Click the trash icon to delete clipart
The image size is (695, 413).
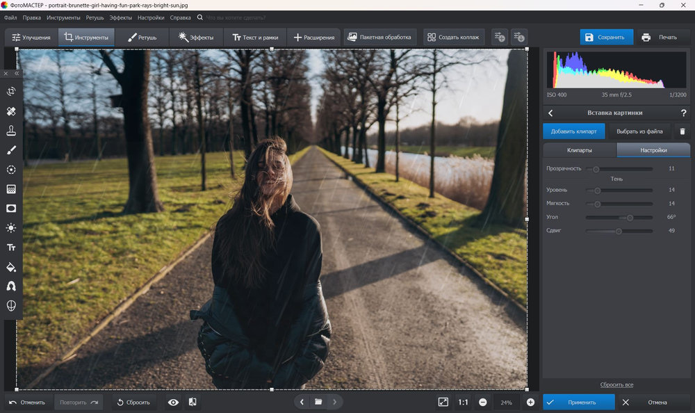tap(682, 131)
